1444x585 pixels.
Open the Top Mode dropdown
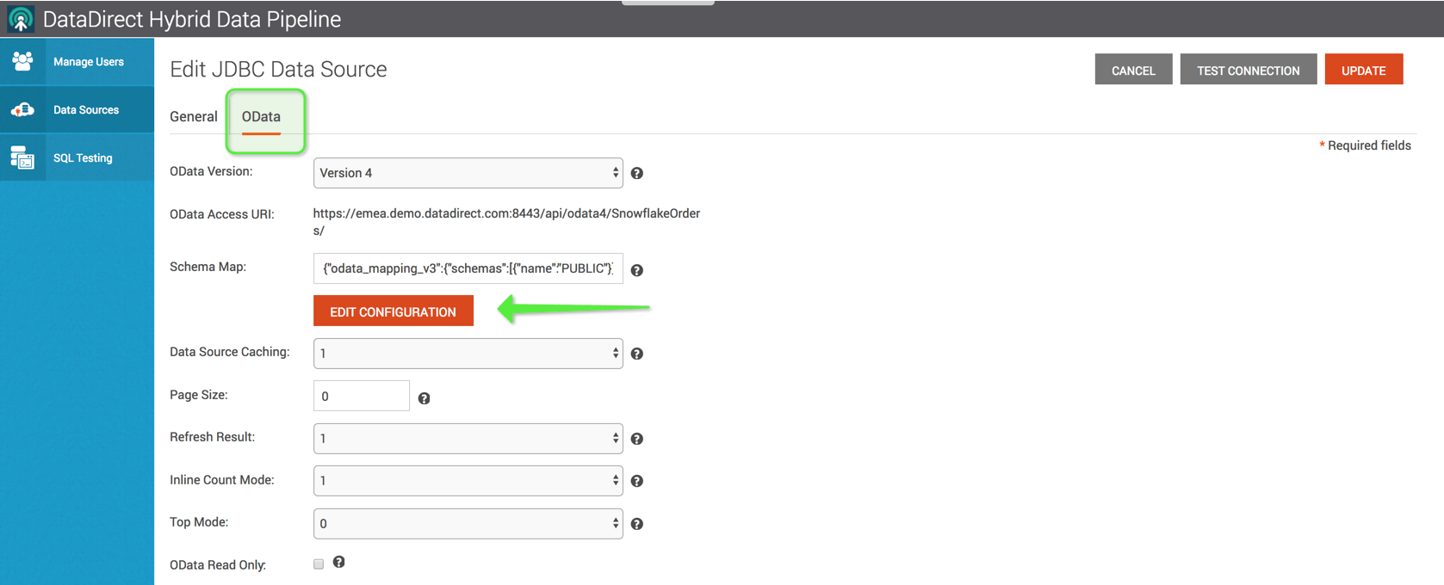468,524
